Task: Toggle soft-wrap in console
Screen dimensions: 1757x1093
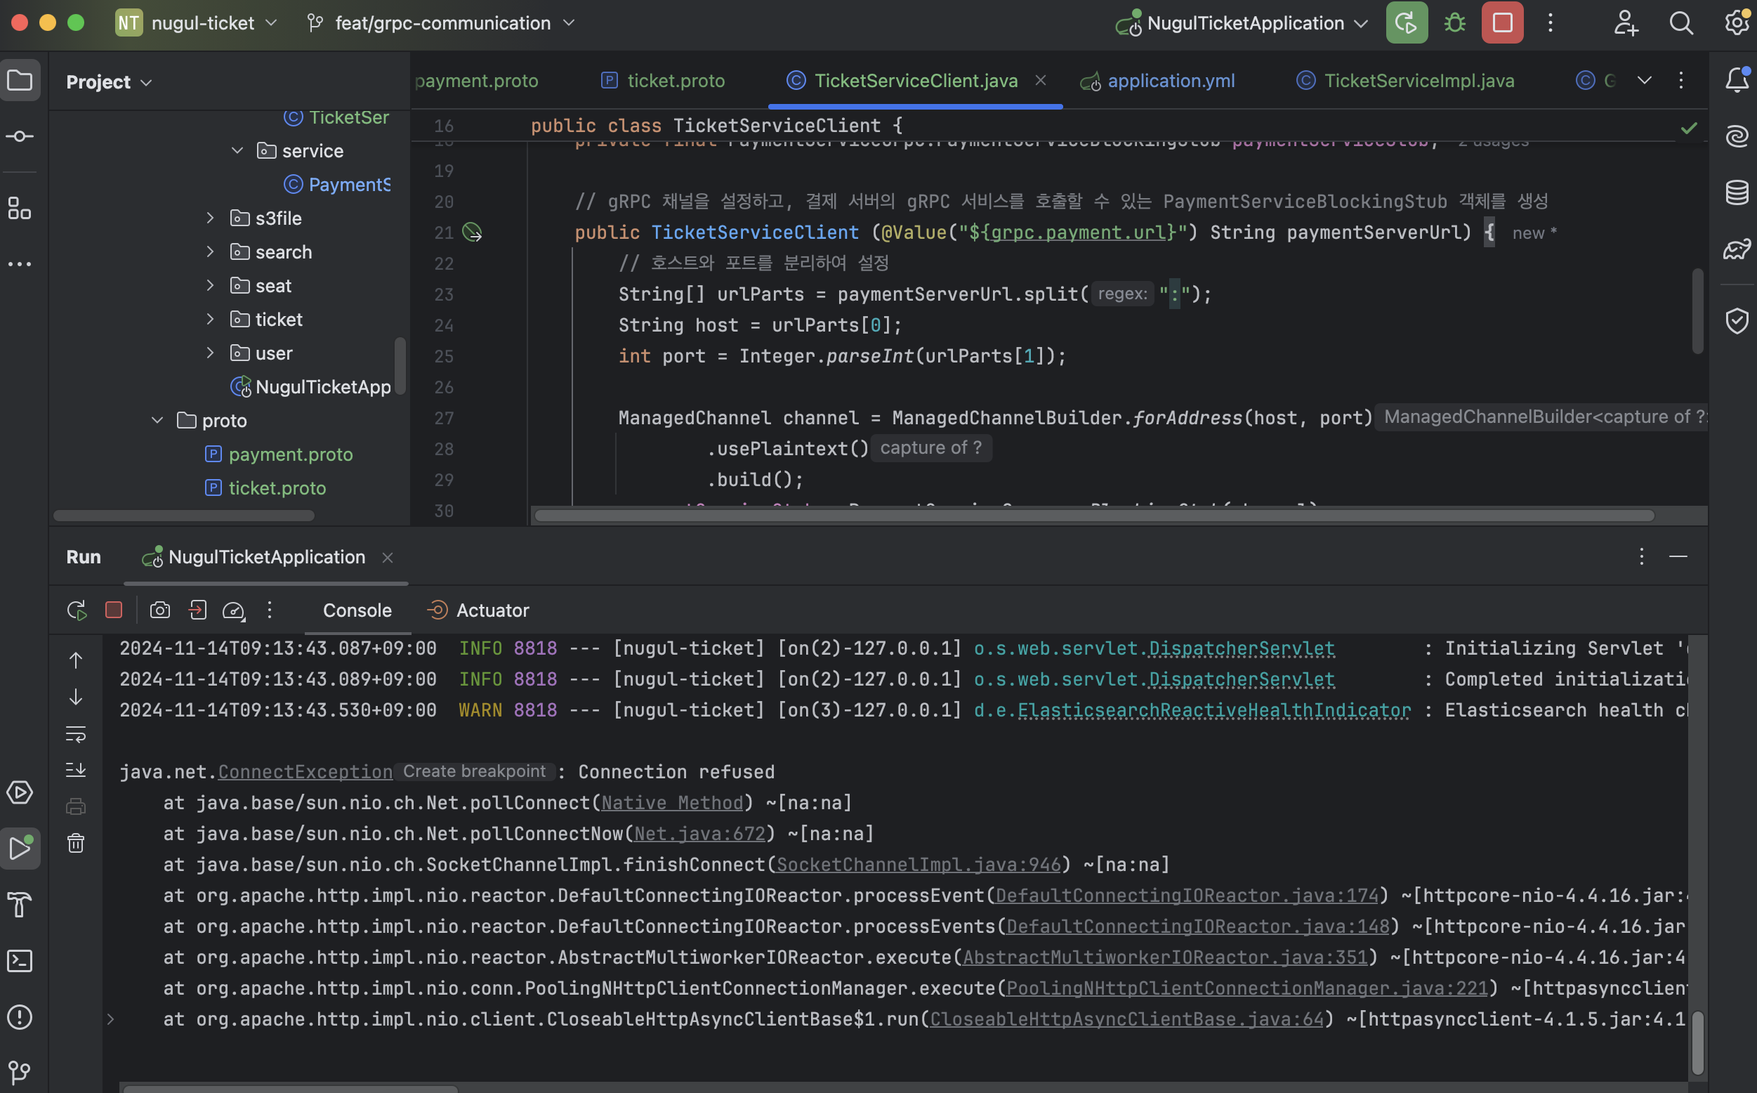Action: pyautogui.click(x=76, y=734)
